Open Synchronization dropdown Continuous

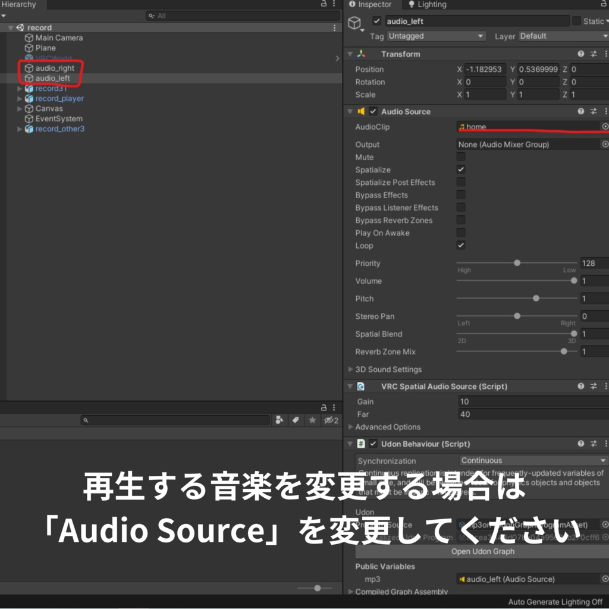tap(533, 460)
